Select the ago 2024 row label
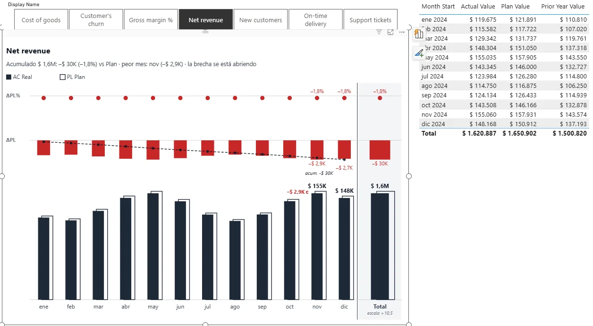593x326 pixels. (x=434, y=86)
